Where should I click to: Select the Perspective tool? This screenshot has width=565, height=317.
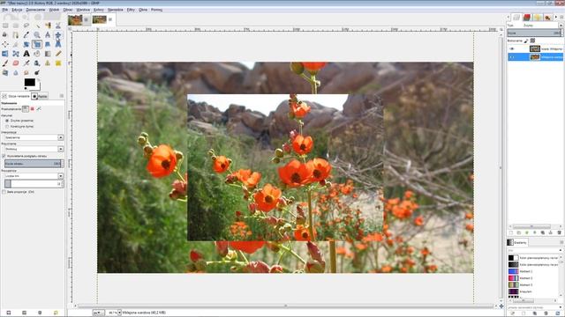point(58,44)
